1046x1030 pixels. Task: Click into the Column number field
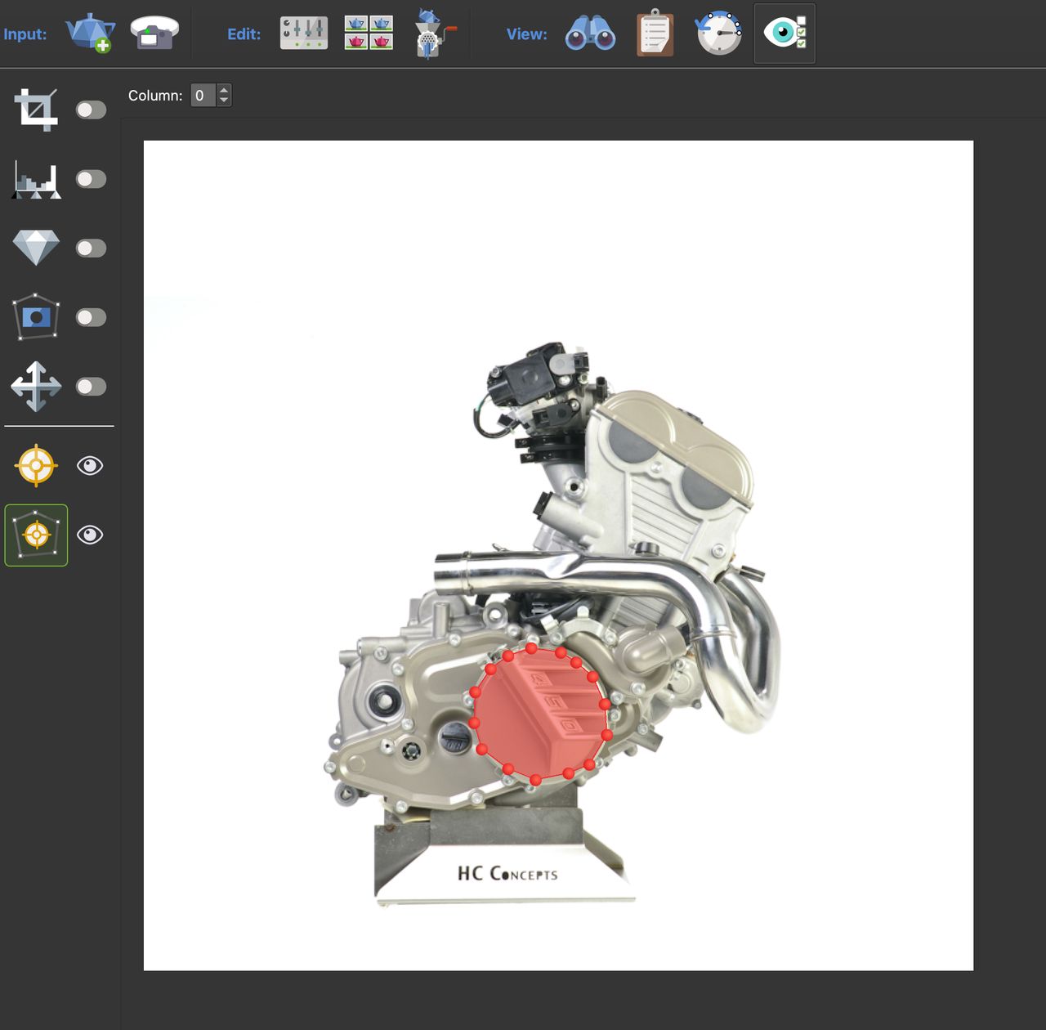coord(203,96)
